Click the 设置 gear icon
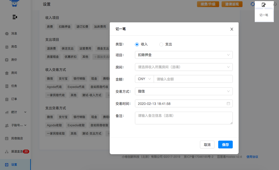 (7, 165)
